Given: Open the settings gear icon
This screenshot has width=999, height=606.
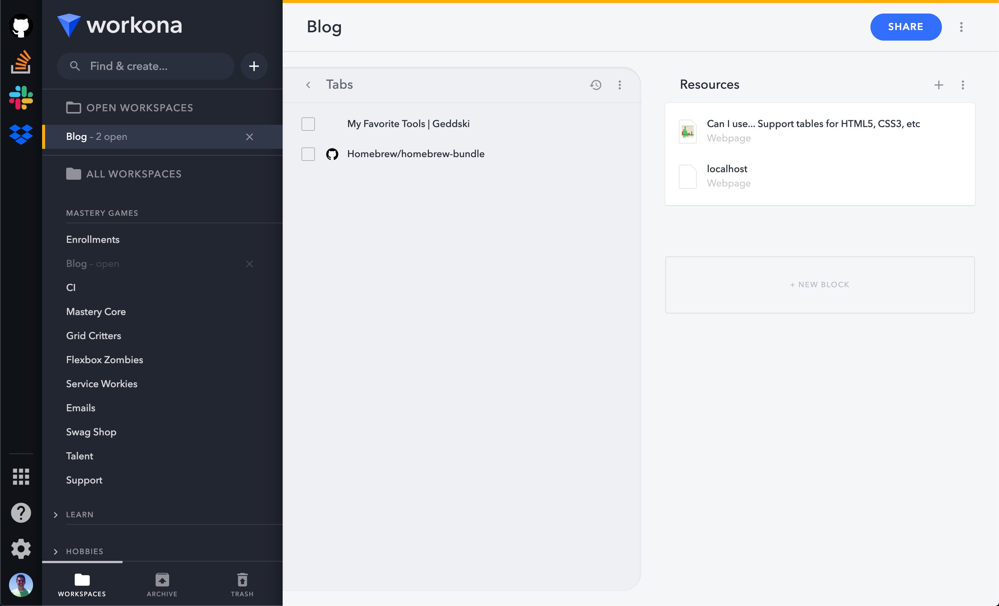Looking at the screenshot, I should pyautogui.click(x=21, y=549).
